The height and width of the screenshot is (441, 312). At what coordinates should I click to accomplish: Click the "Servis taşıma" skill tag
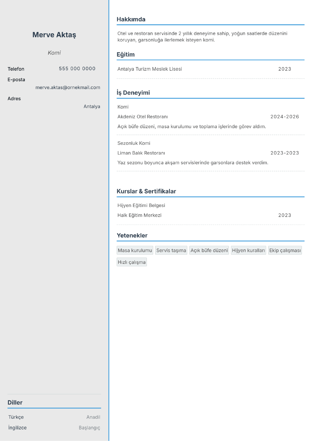(x=171, y=250)
